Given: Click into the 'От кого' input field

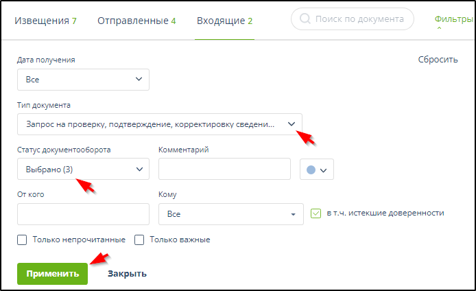Looking at the screenshot, I should [x=82, y=214].
